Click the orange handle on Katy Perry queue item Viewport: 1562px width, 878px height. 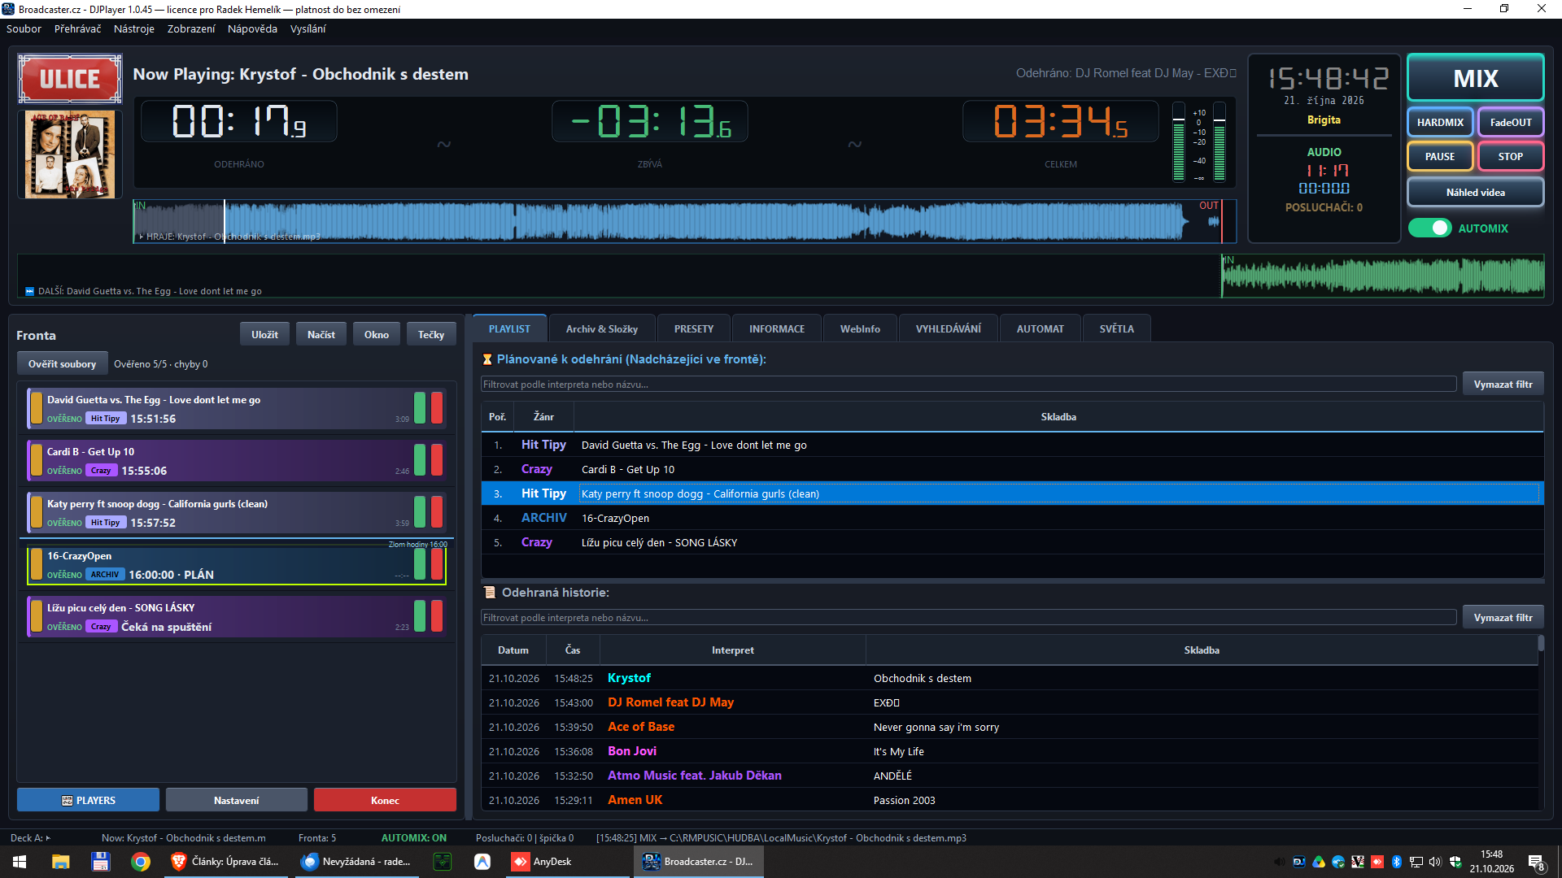(x=37, y=512)
